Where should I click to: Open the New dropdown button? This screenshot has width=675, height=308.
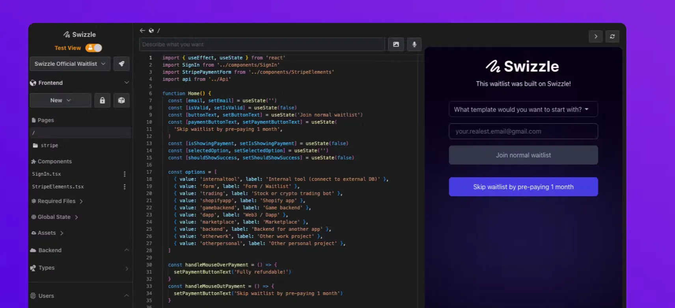(61, 100)
